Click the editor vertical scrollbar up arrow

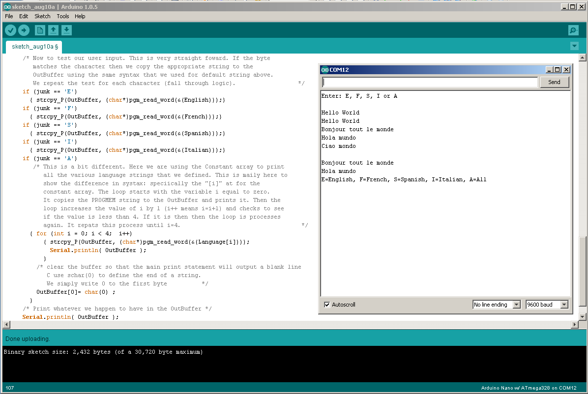(x=583, y=57)
